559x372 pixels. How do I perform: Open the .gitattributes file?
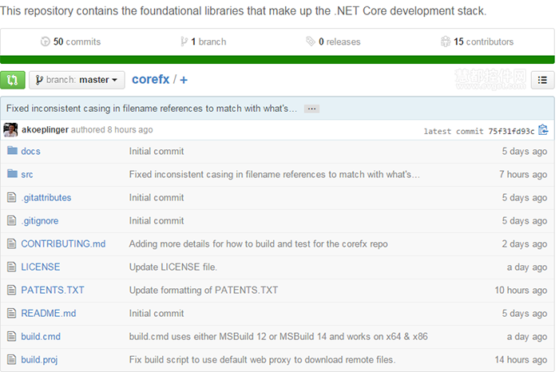(46, 198)
